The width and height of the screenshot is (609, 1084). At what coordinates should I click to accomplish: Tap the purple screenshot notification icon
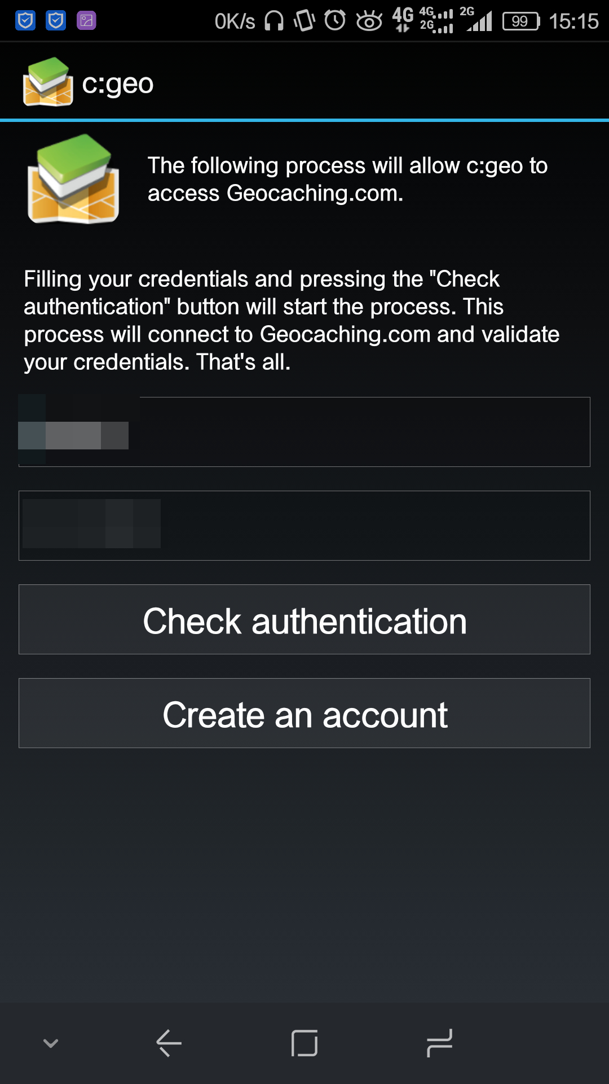coord(86,21)
